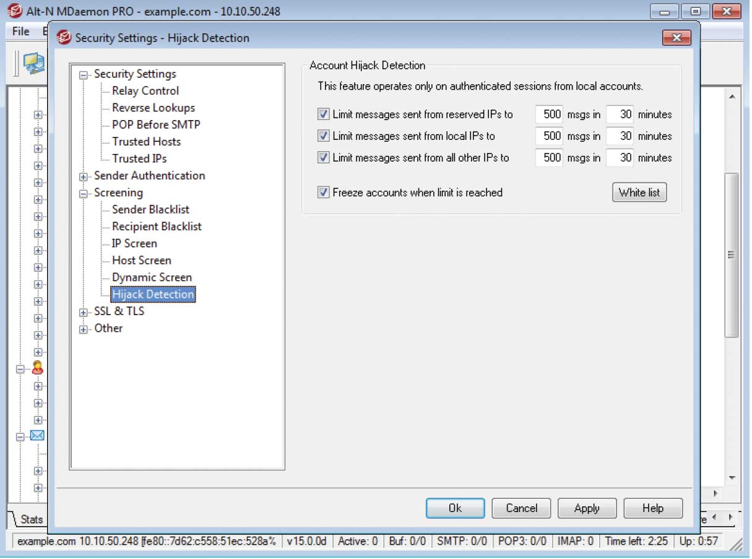Screen dimensions: 752x559
Task: Click the Cancel button
Action: coord(521,508)
